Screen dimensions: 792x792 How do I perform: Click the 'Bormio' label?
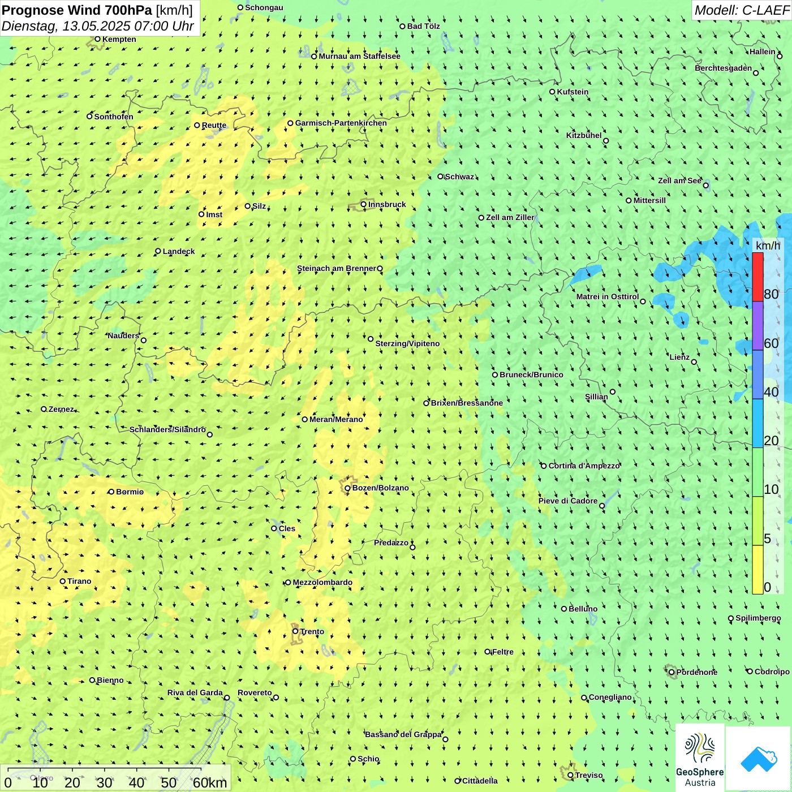point(130,492)
